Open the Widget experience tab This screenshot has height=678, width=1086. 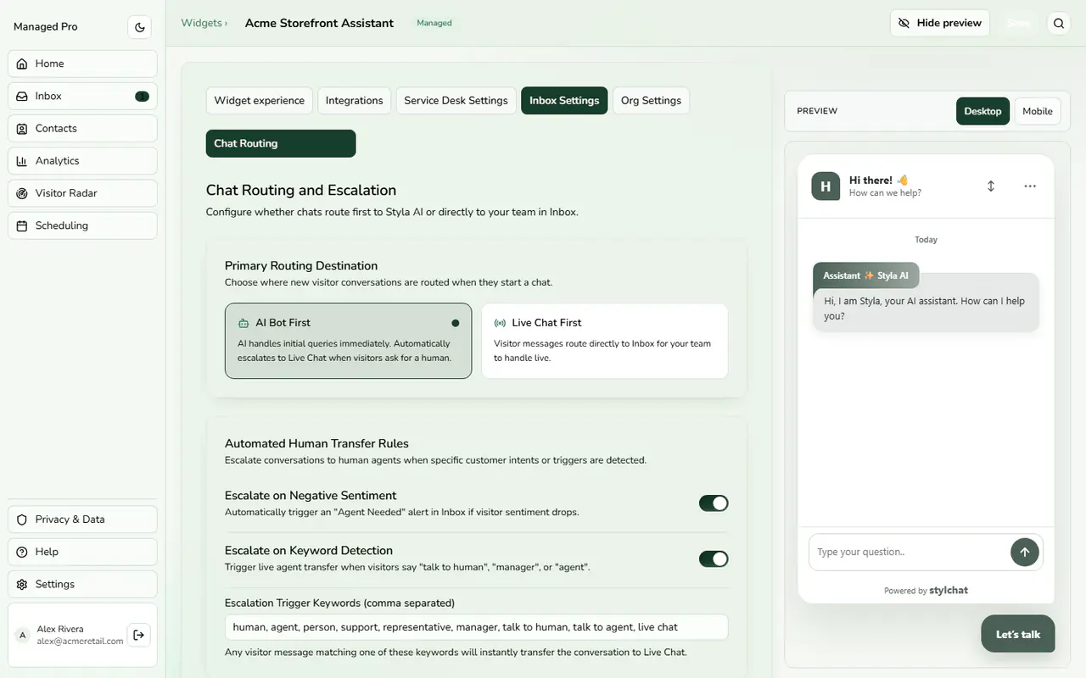pyautogui.click(x=260, y=100)
